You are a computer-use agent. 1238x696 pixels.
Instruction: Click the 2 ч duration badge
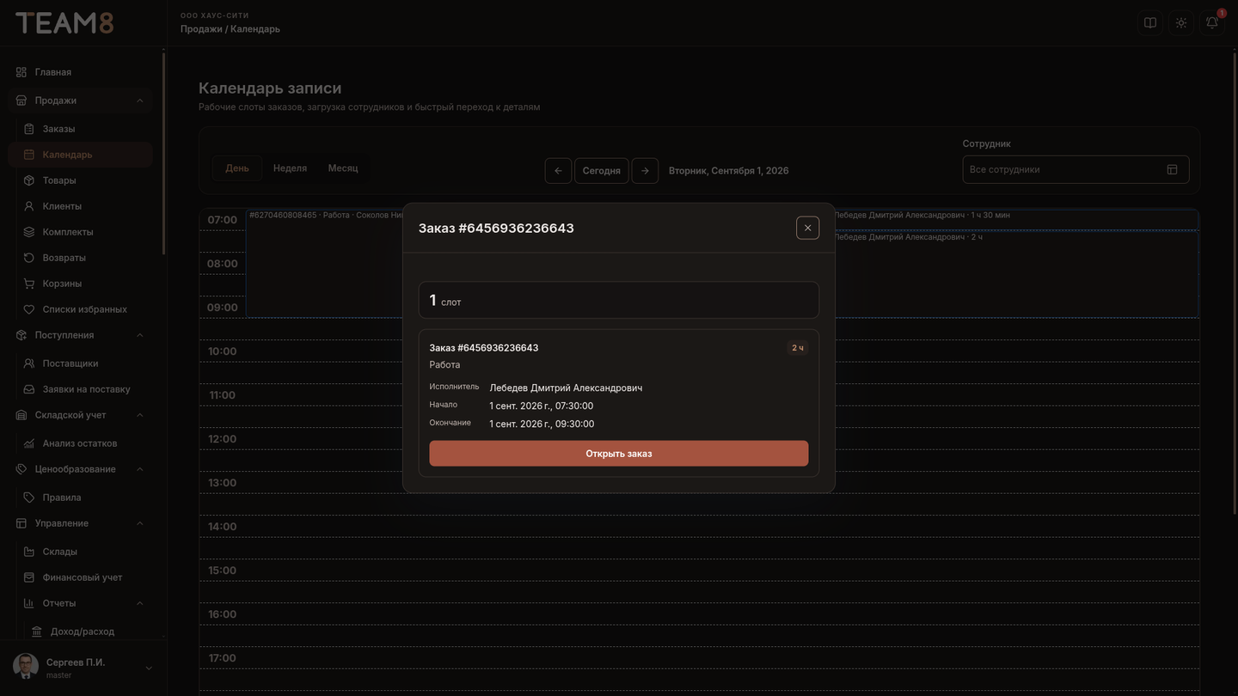[x=798, y=348]
